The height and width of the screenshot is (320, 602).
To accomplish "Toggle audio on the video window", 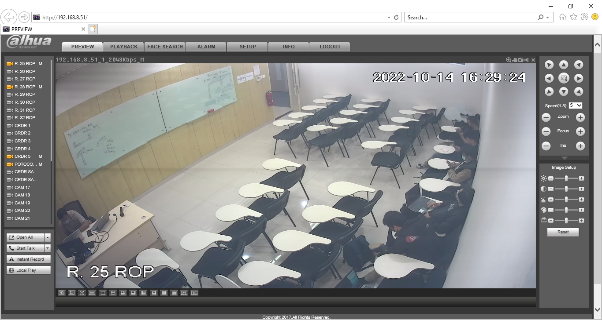I will 527,60.
